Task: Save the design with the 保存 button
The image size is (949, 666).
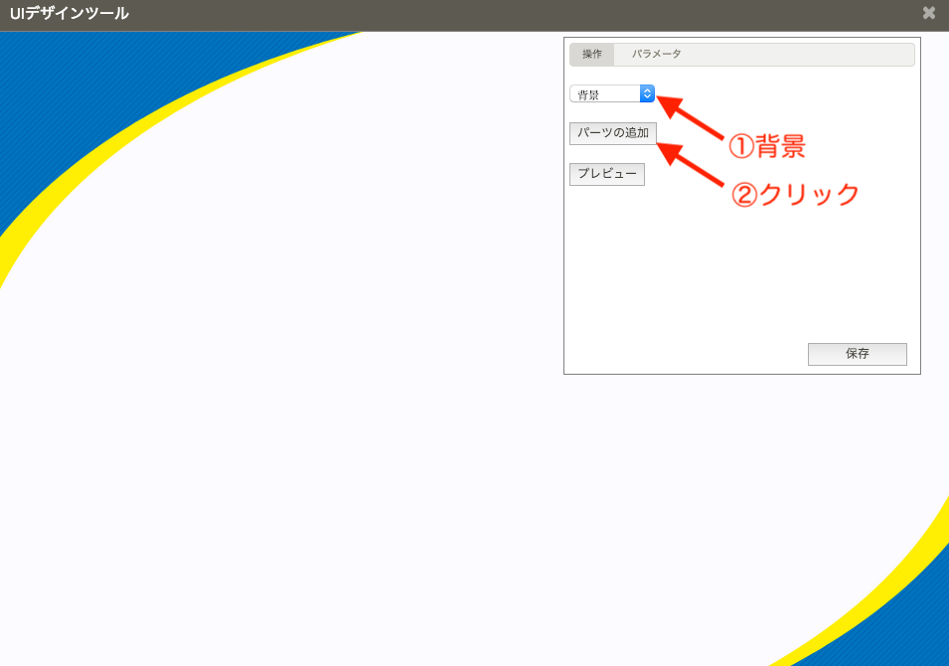Action: pos(857,354)
